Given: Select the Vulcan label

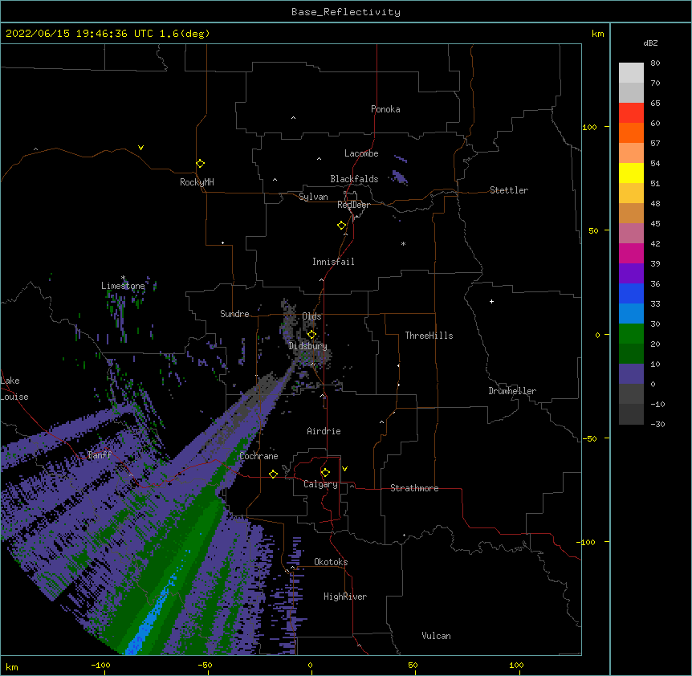Looking at the screenshot, I should (436, 636).
